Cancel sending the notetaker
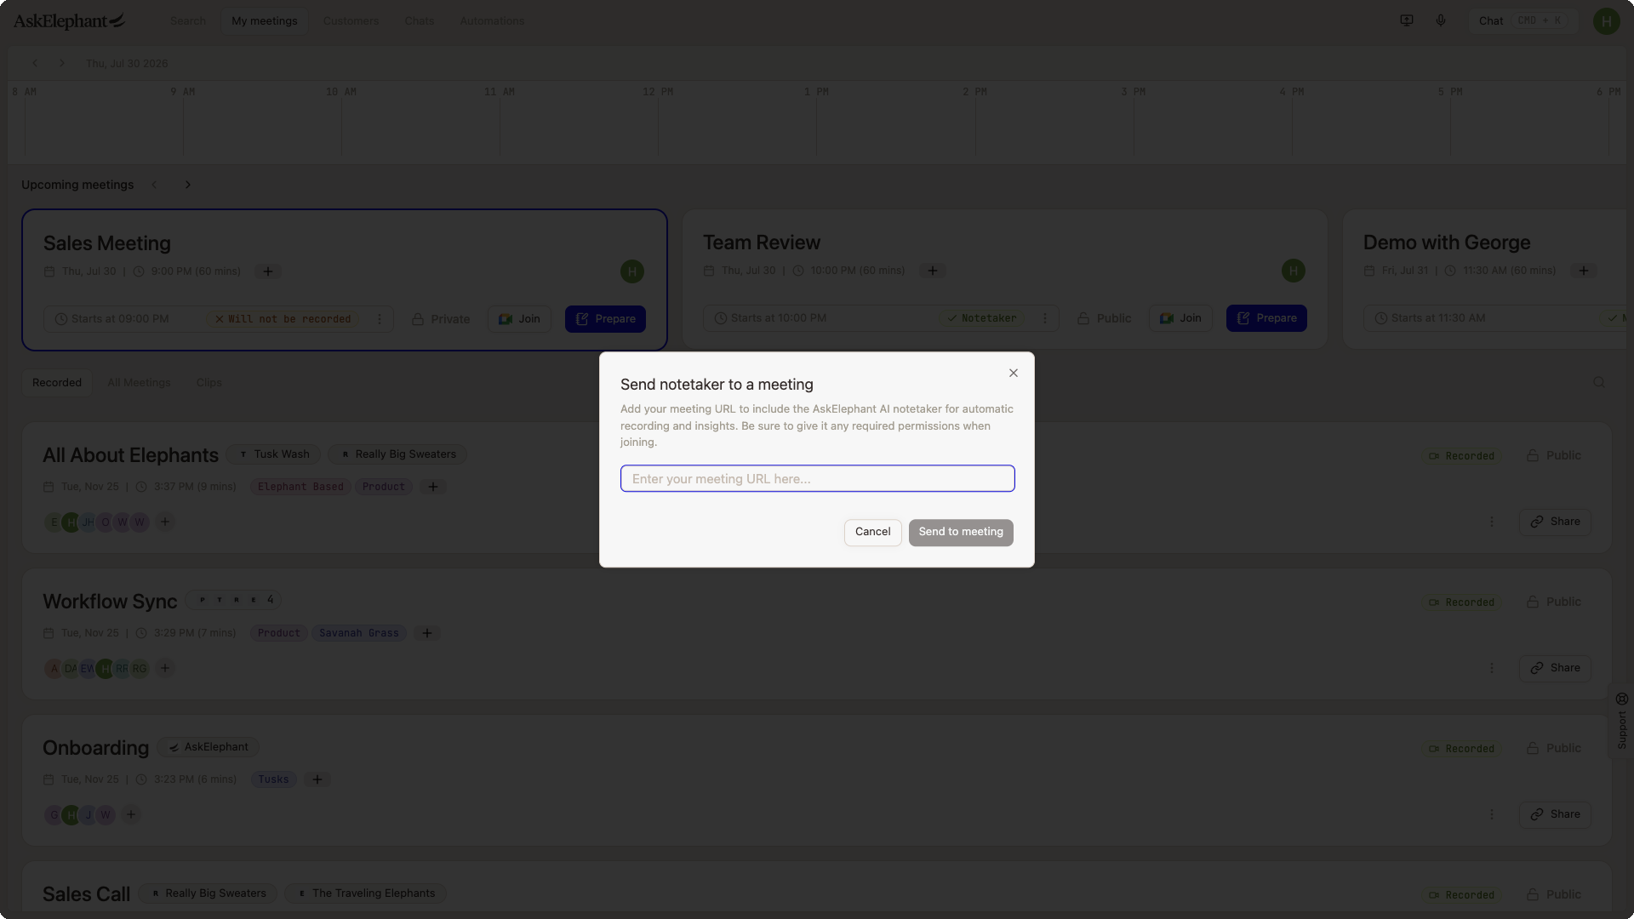This screenshot has width=1634, height=919. (872, 532)
